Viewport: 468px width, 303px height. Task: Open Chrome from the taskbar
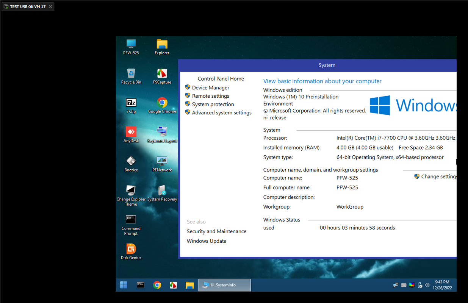click(x=157, y=285)
